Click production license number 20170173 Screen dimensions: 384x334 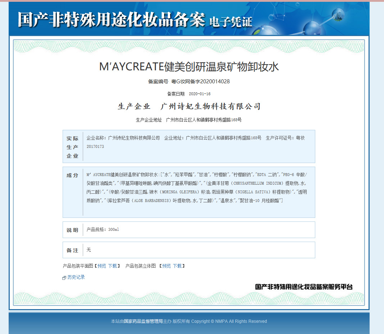[x=95, y=146]
